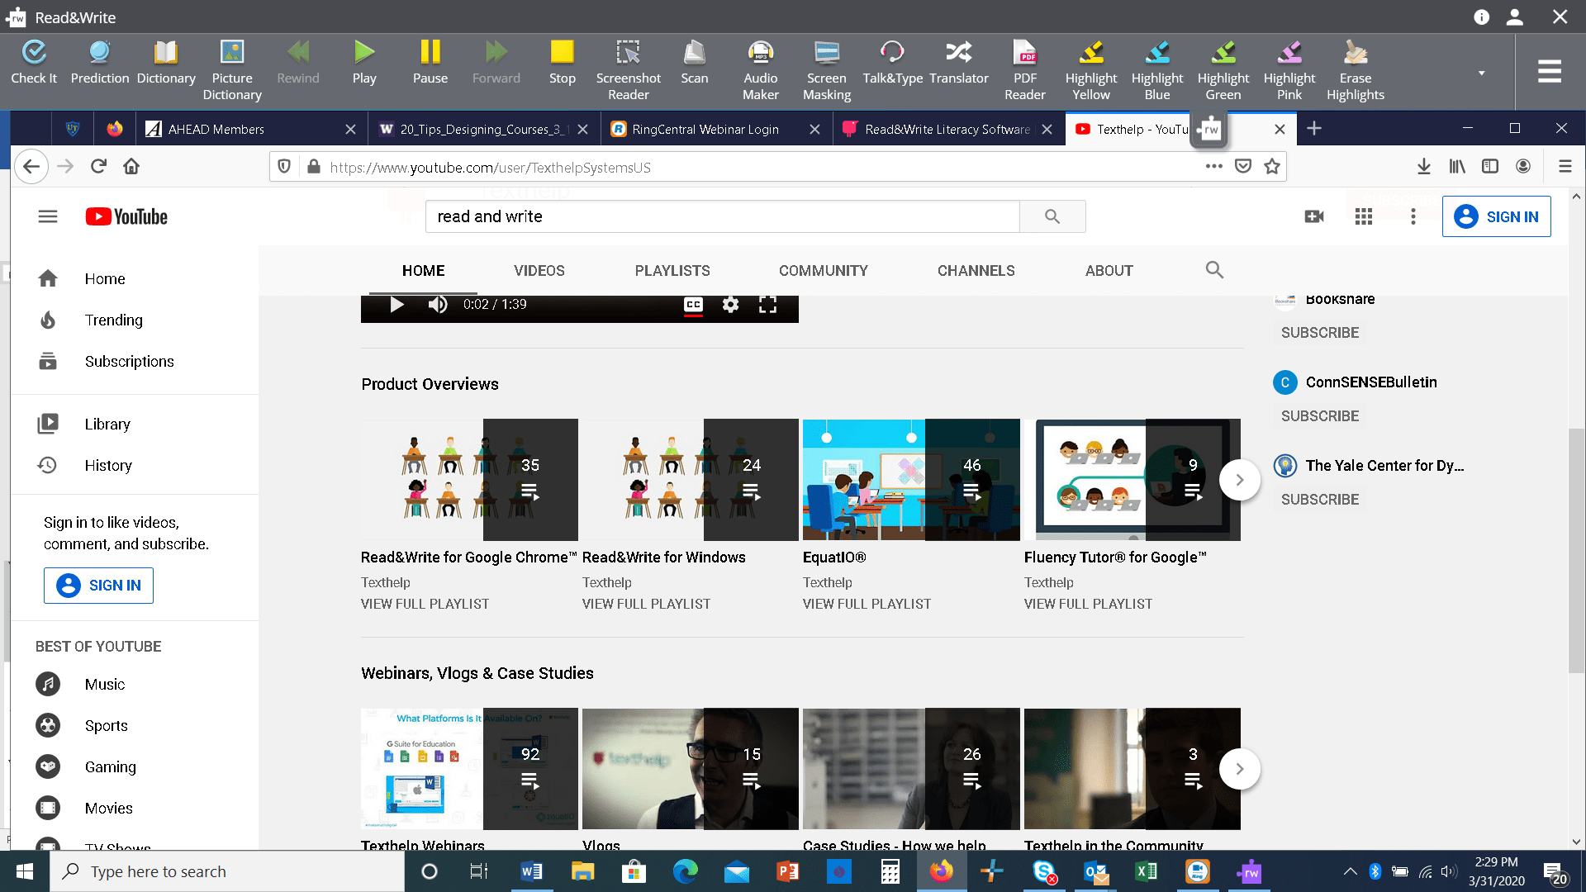Apply Highlight Green

(x=1223, y=70)
